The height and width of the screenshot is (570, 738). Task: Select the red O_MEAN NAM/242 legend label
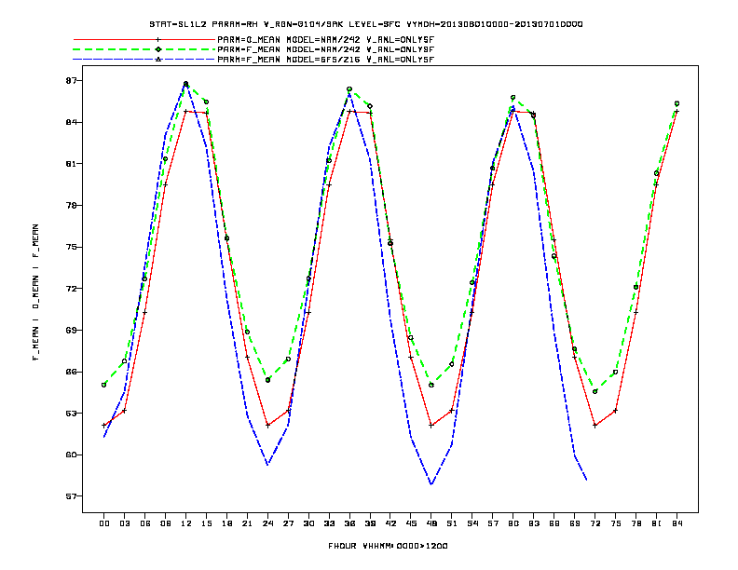point(325,40)
